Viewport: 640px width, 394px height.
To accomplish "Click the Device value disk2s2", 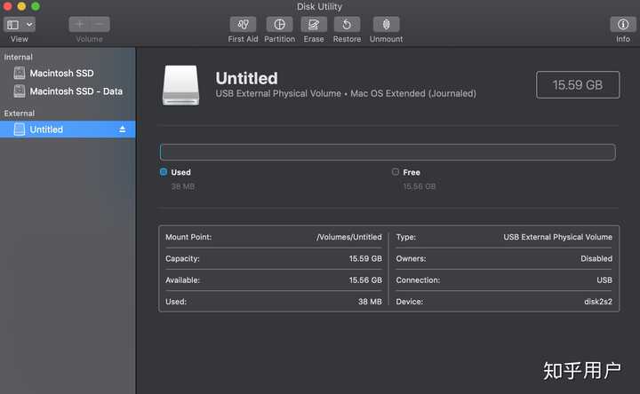I will (x=598, y=302).
